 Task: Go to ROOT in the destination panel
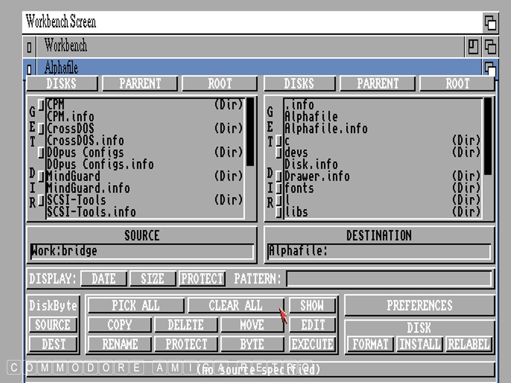point(457,83)
